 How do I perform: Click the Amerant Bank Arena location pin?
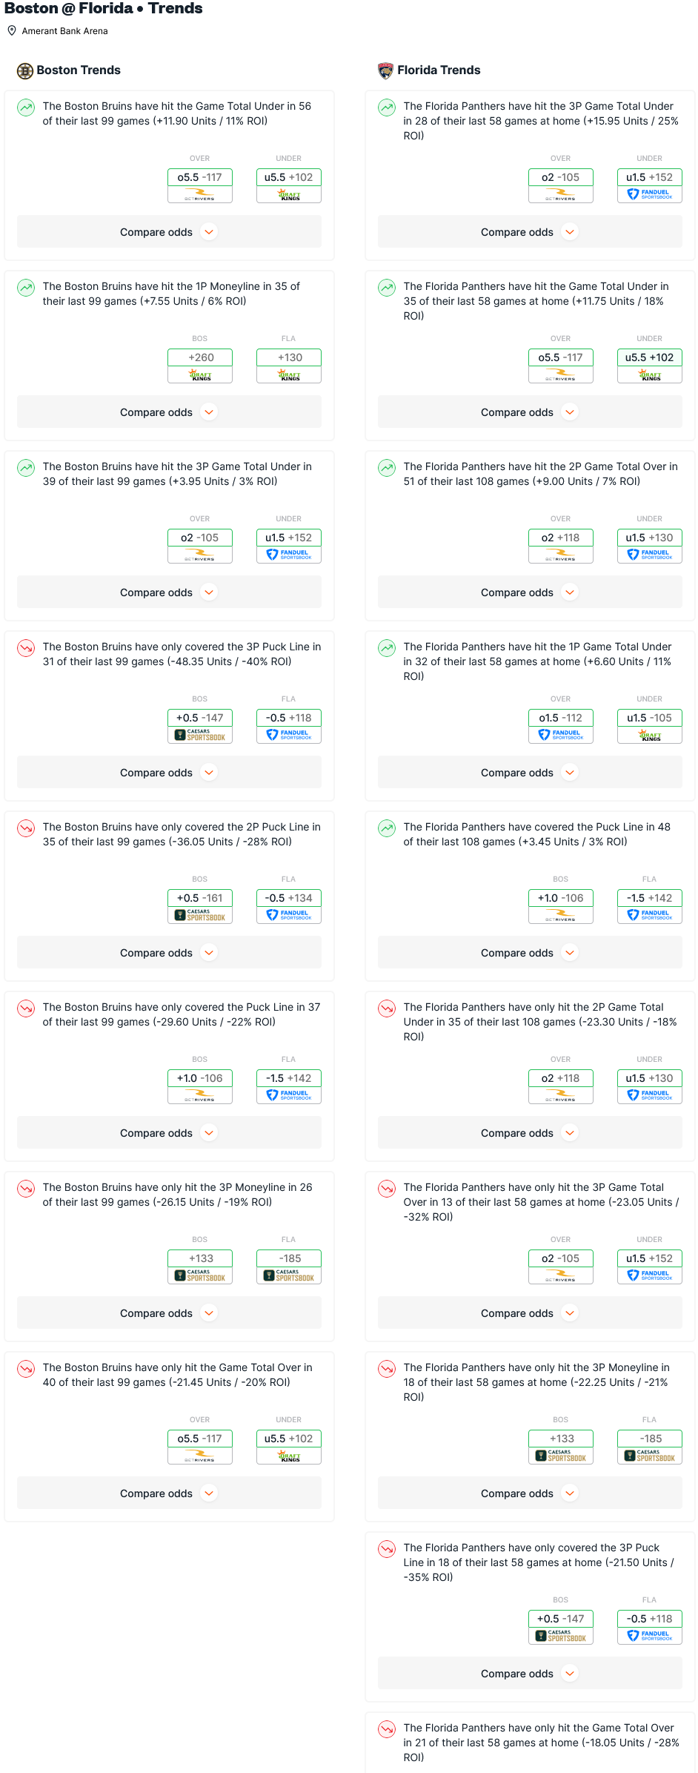pyautogui.click(x=12, y=30)
